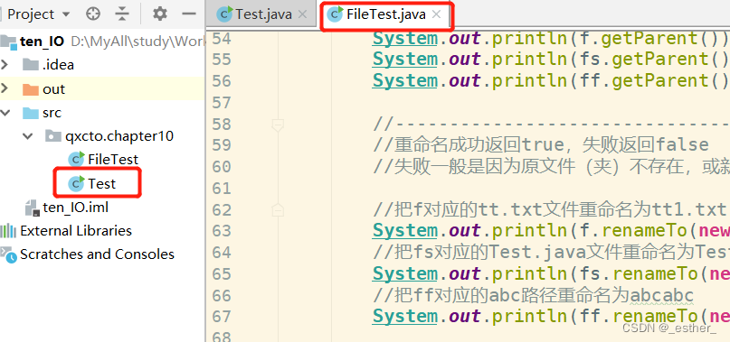
Task: Click the comment mentioning abcabc on line 66
Action: tap(533, 296)
